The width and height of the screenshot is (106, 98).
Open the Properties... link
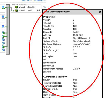point(40,1)
